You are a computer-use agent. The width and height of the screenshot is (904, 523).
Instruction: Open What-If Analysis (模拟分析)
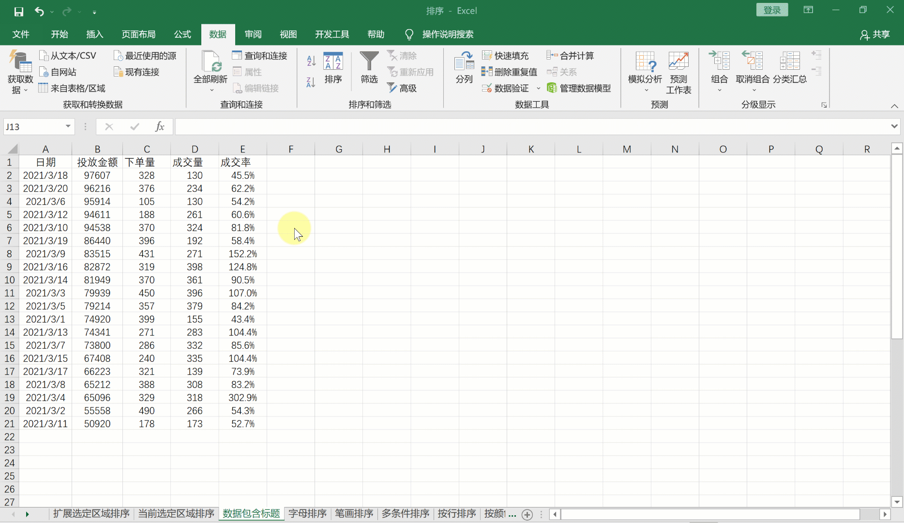[x=645, y=72]
